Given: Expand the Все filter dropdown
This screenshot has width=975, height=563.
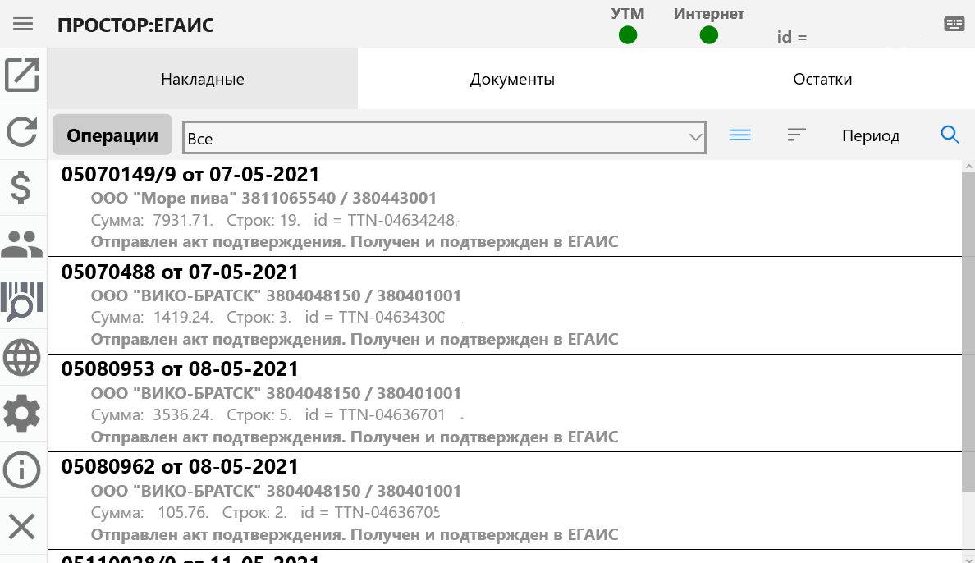Looking at the screenshot, I should [x=693, y=137].
